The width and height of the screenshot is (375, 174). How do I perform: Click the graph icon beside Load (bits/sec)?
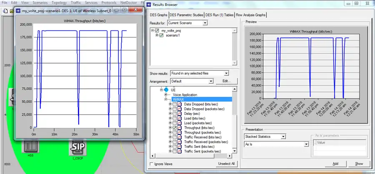pyautogui.click(x=180, y=118)
